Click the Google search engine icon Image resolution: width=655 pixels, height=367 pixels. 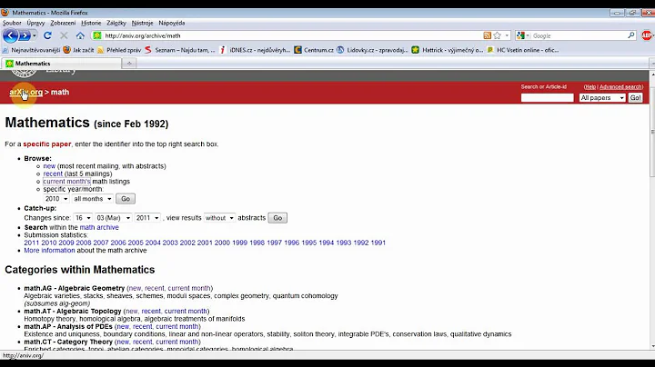pyautogui.click(x=520, y=35)
